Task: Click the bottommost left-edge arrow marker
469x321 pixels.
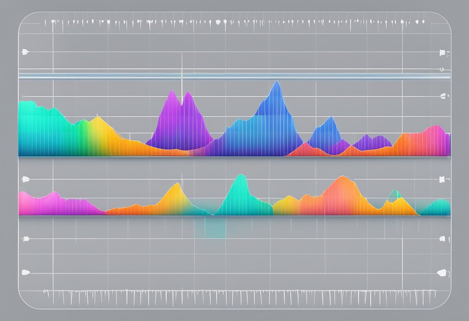Action: pyautogui.click(x=25, y=272)
